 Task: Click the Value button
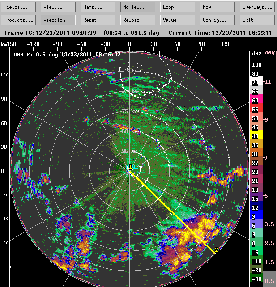(178, 20)
